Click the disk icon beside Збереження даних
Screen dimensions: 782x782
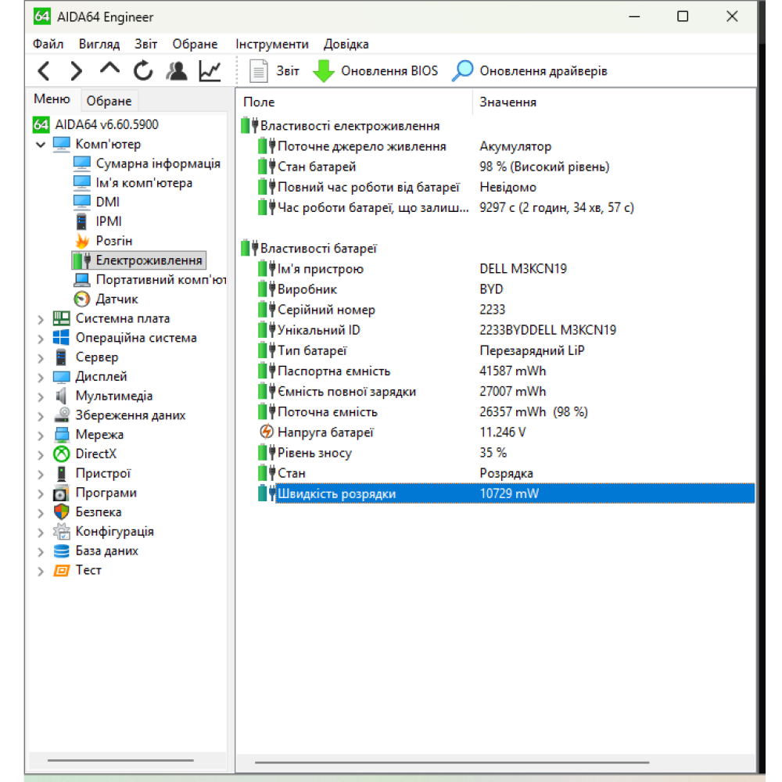pyautogui.click(x=61, y=415)
